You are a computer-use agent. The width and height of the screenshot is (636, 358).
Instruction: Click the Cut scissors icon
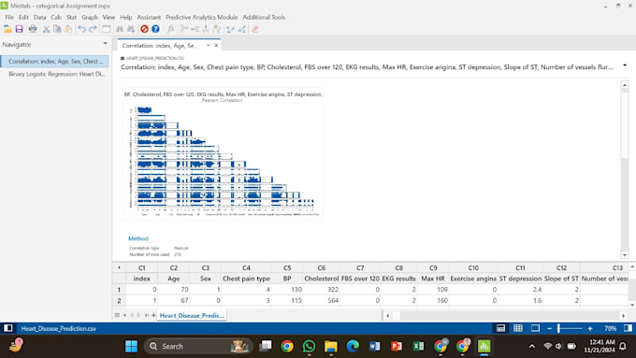pos(46,29)
